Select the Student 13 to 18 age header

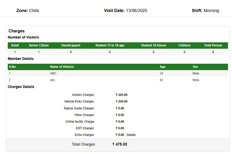click(x=110, y=45)
